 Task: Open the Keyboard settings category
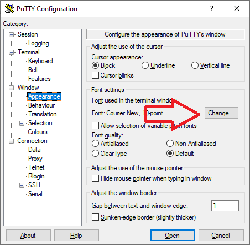(x=40, y=61)
